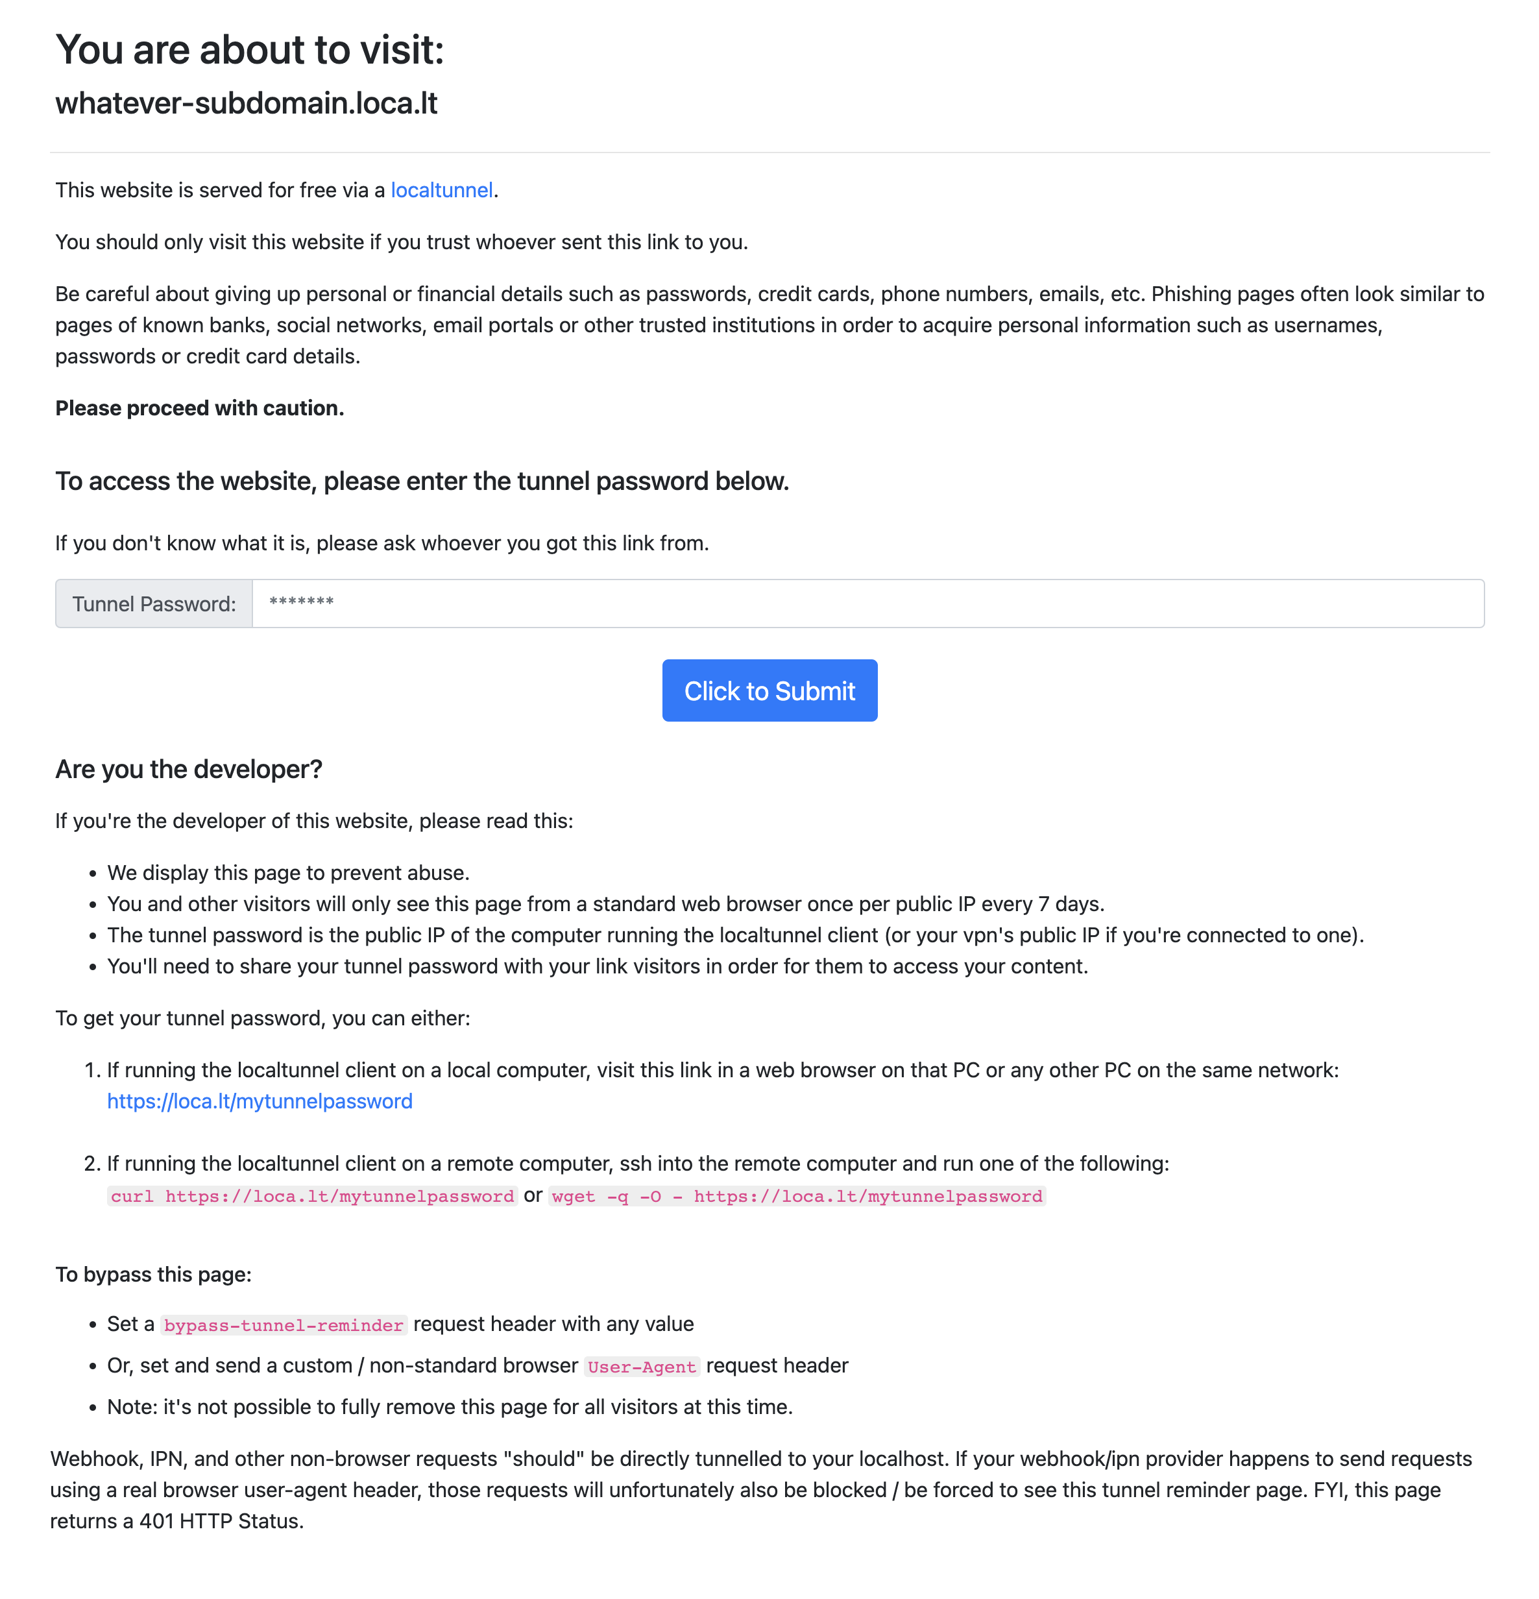
Task: Click the Click to Submit button
Action: [769, 690]
